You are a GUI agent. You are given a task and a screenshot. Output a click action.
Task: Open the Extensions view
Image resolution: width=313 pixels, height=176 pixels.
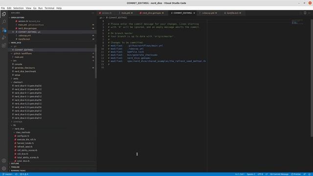4,45
